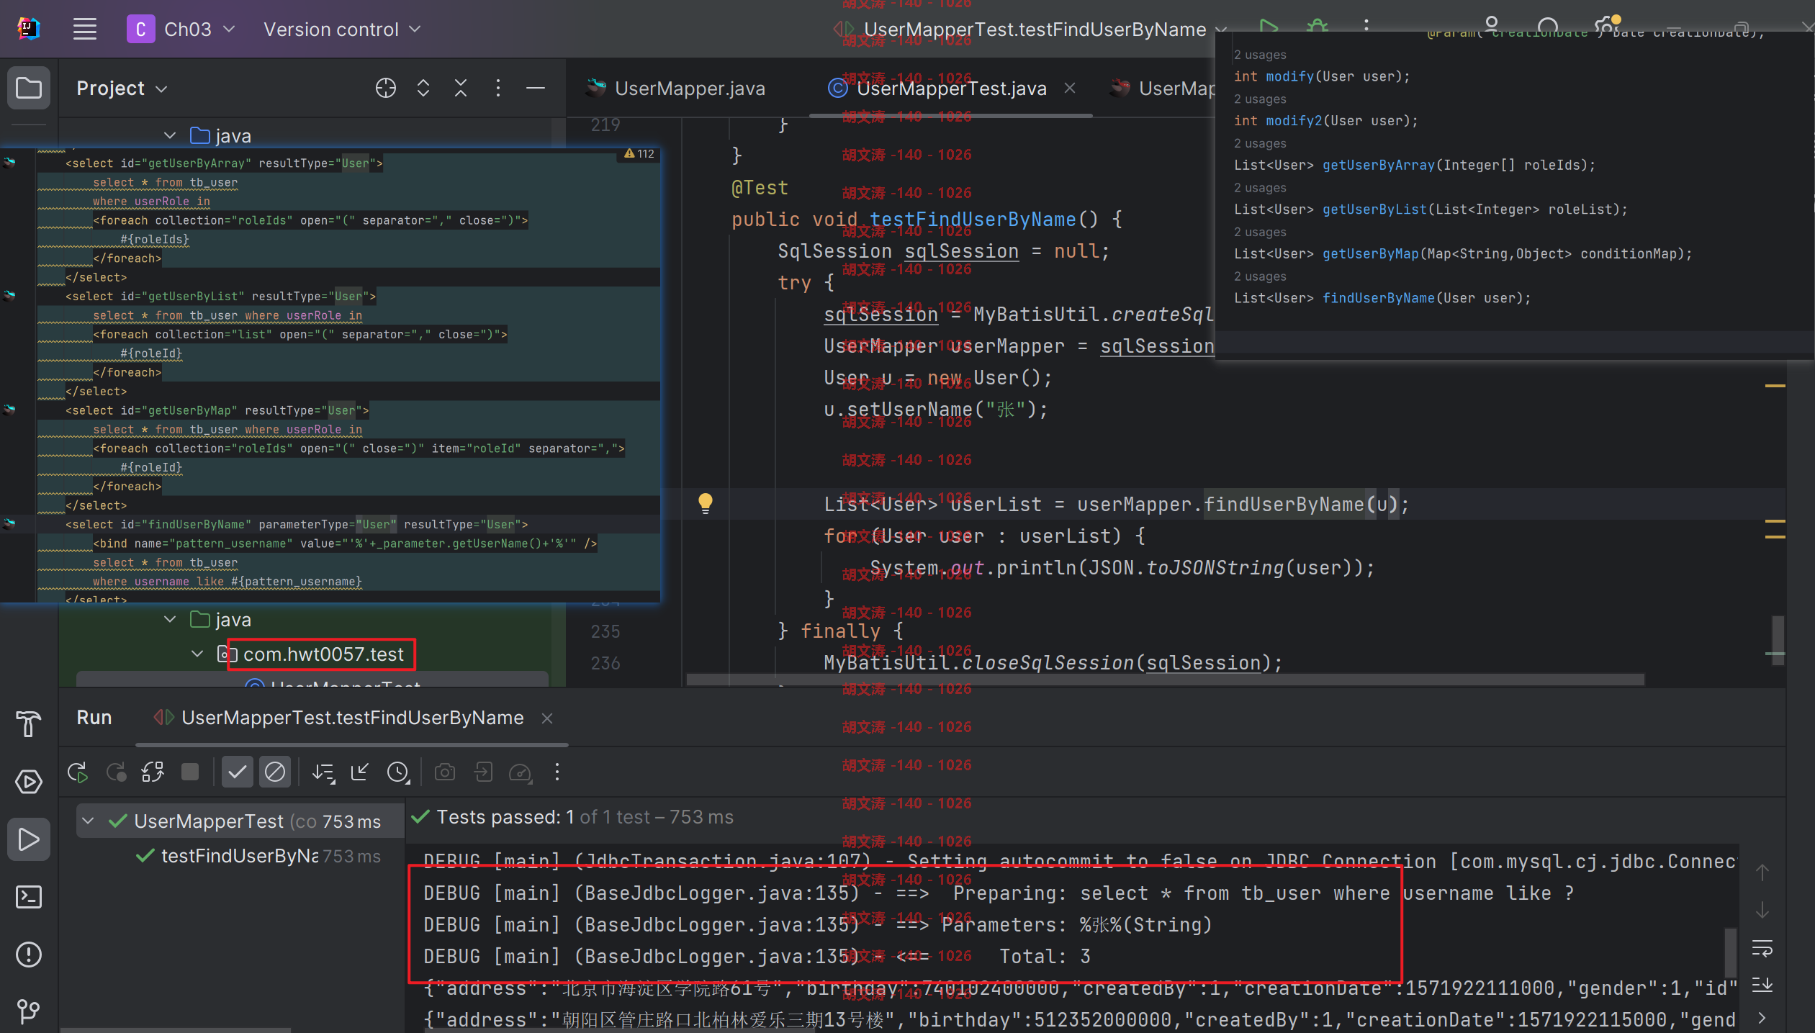Image resolution: width=1815 pixels, height=1033 pixels.
Task: Click the top Run green play button
Action: [1269, 26]
